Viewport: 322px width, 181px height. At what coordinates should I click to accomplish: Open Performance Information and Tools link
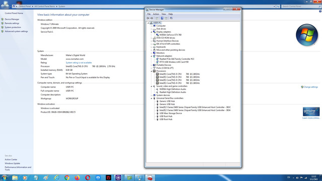point(18,168)
